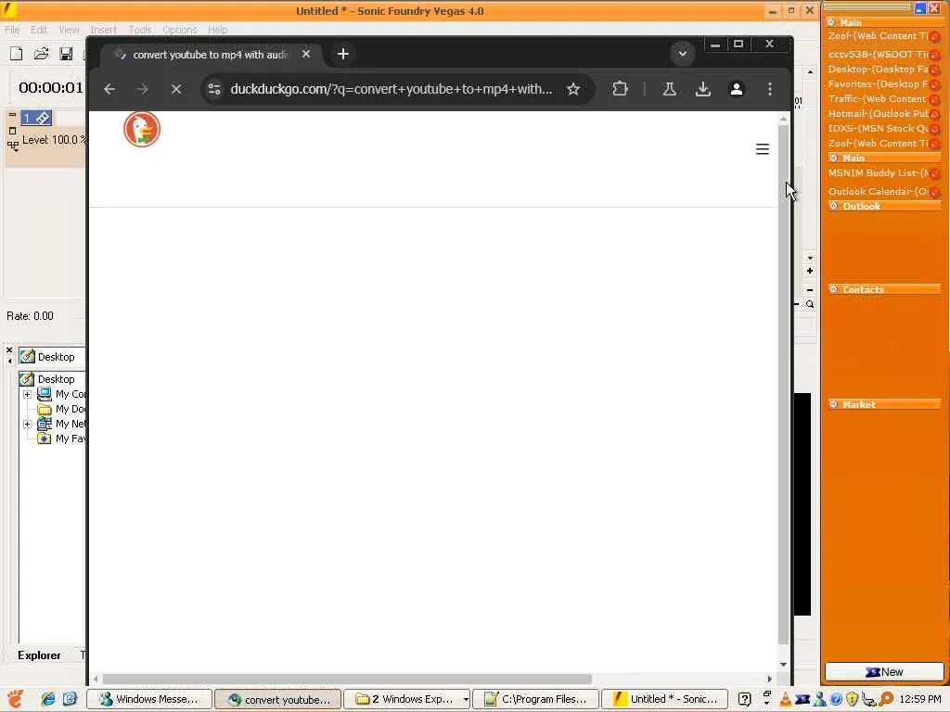Close the convert youtube to mp4 tab
Viewport: 950px width, 712px height.
tap(306, 54)
